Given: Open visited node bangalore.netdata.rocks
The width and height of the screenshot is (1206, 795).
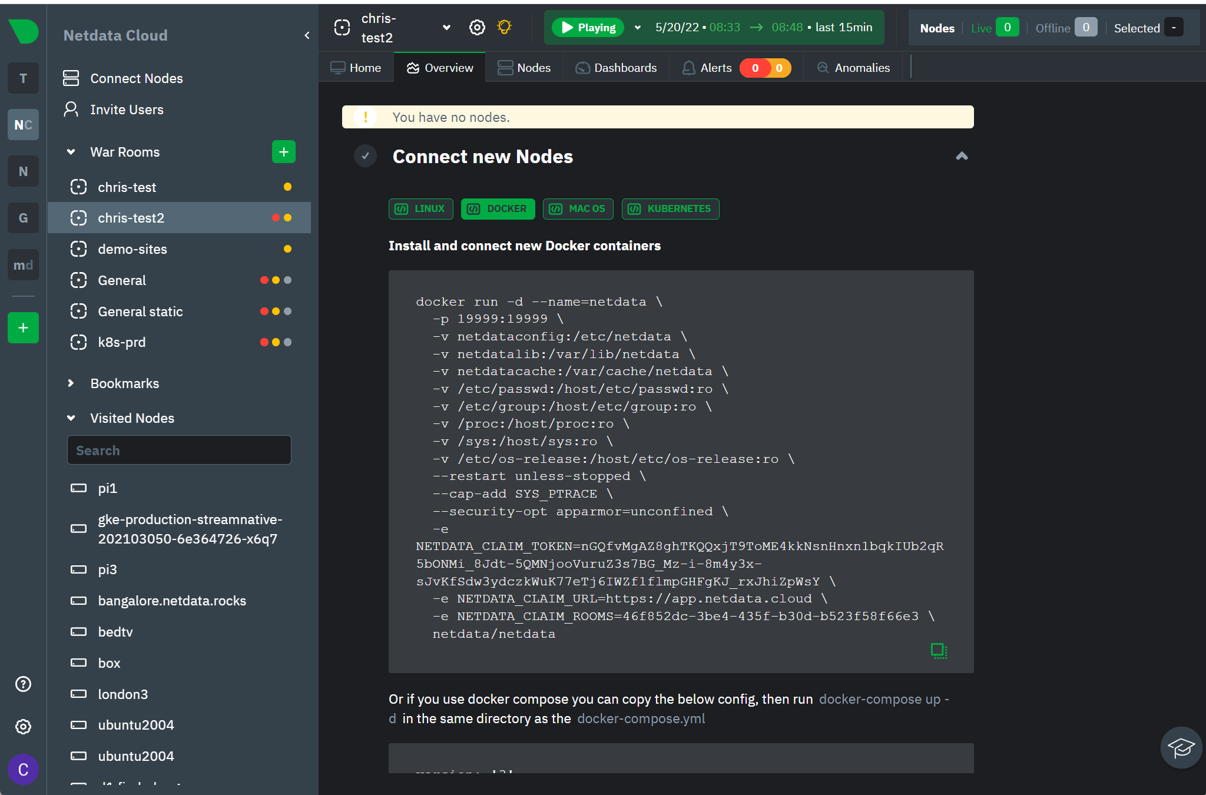Looking at the screenshot, I should tap(172, 601).
